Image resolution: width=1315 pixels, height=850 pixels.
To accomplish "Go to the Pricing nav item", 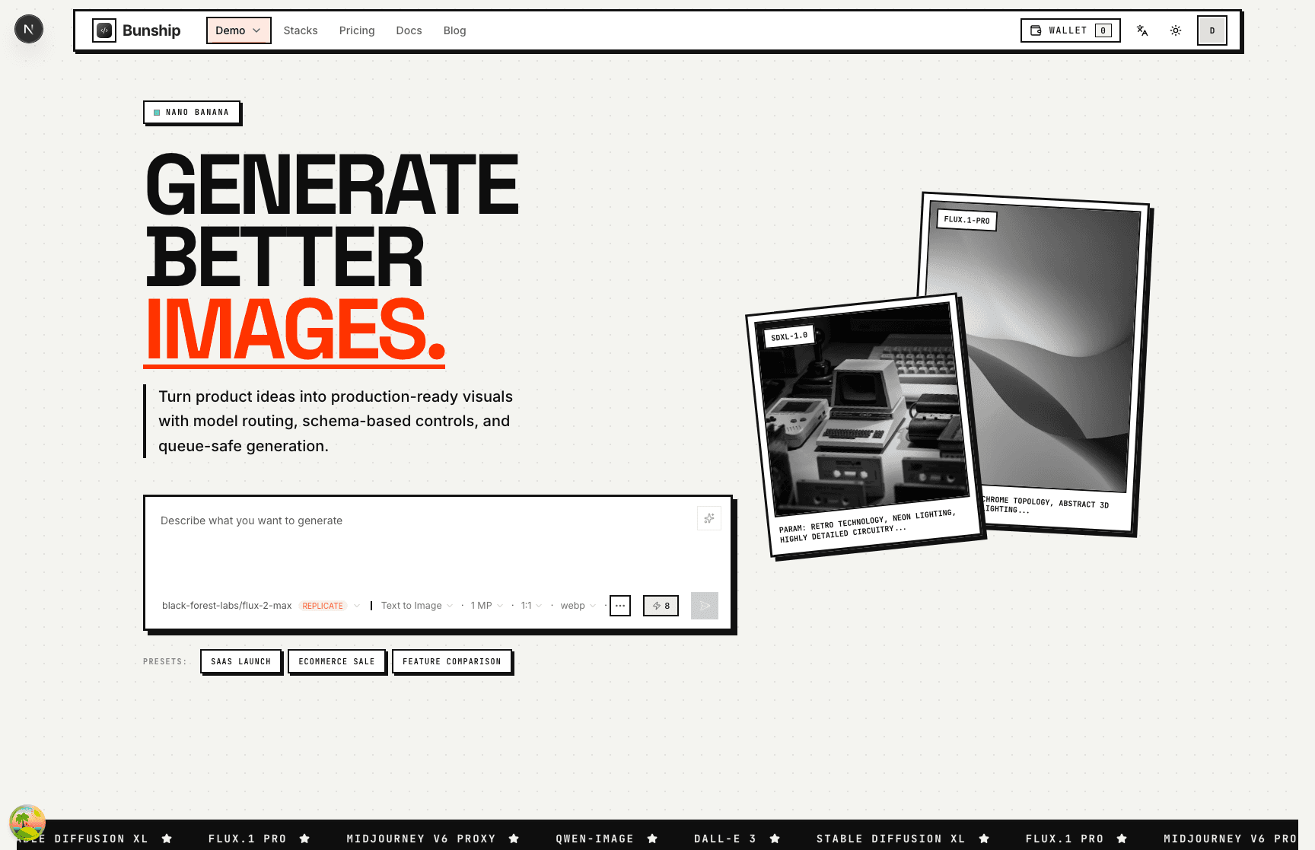I will 356,30.
